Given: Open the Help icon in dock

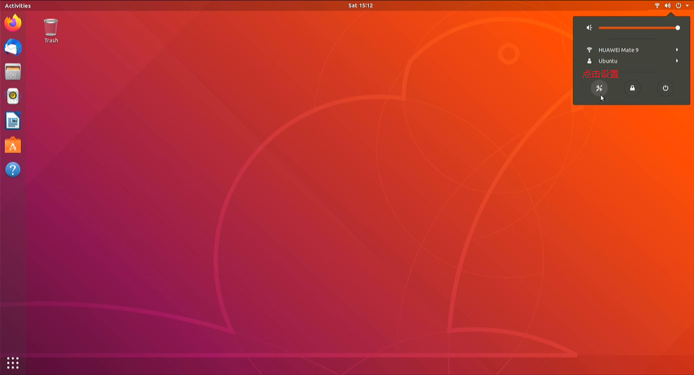Looking at the screenshot, I should (13, 170).
